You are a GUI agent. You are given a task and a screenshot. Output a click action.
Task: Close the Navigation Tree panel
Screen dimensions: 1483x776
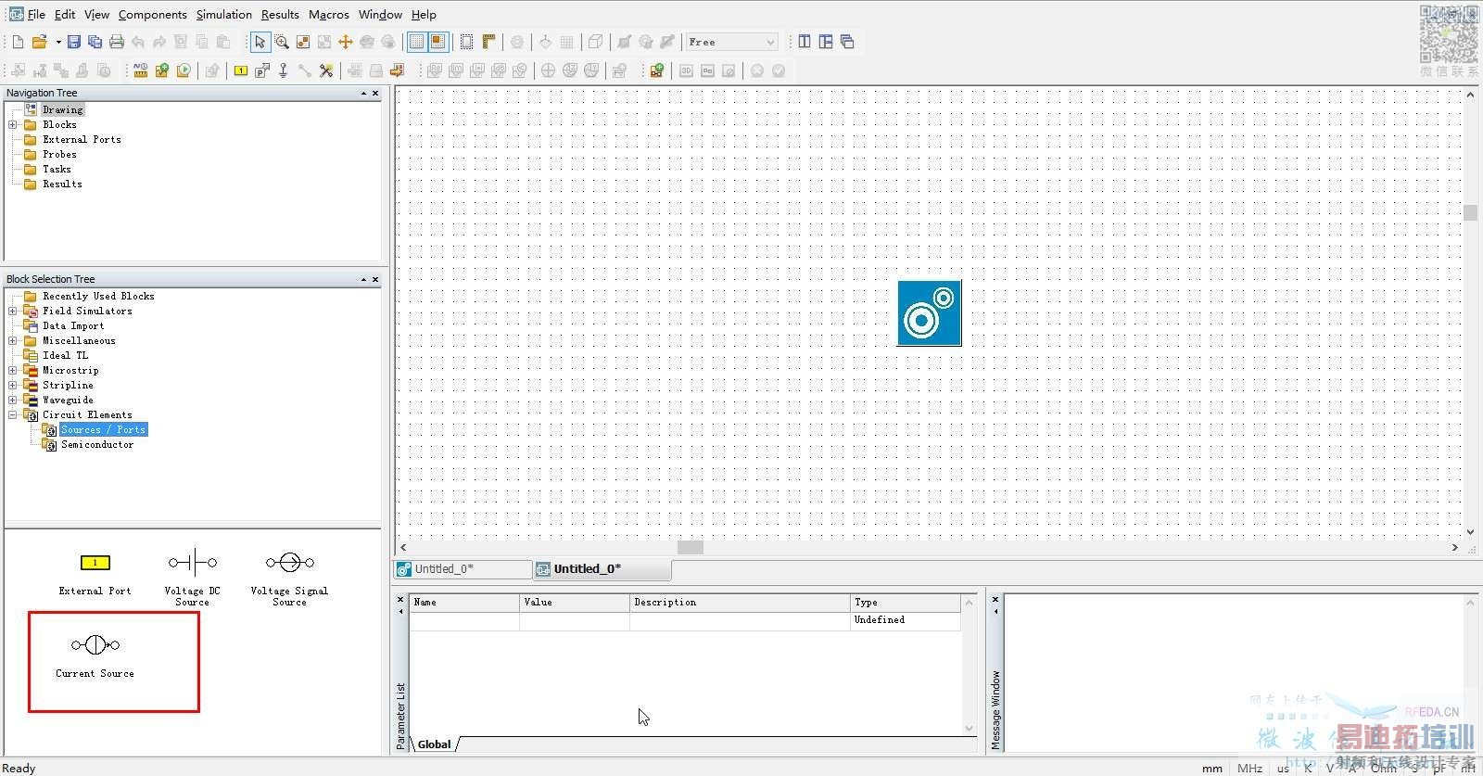[x=375, y=94]
